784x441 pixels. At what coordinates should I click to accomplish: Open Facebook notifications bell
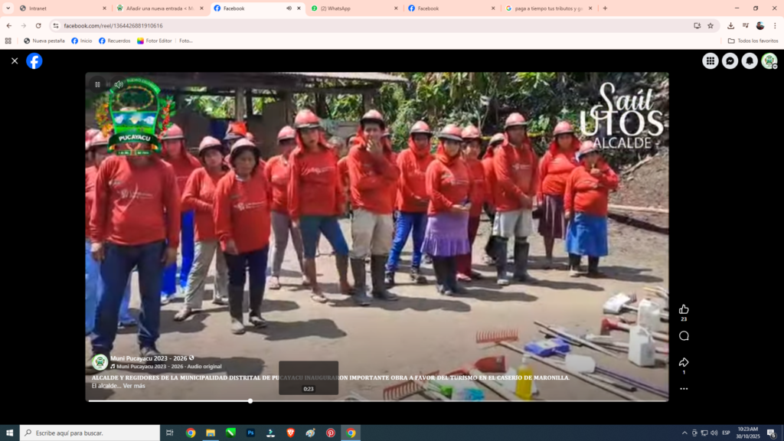(750, 61)
